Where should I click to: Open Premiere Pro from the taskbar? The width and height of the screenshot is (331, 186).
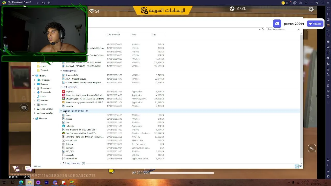[x=47, y=183]
